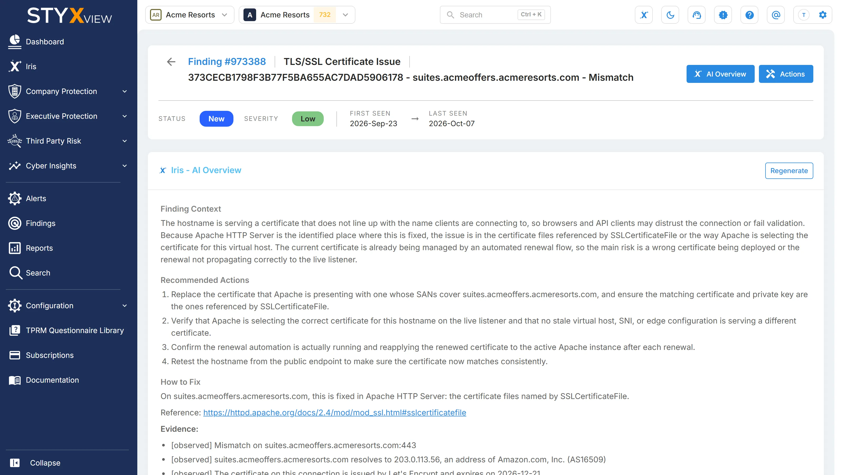Expand the Company Protection chevron
The image size is (845, 475).
pyautogui.click(x=125, y=92)
